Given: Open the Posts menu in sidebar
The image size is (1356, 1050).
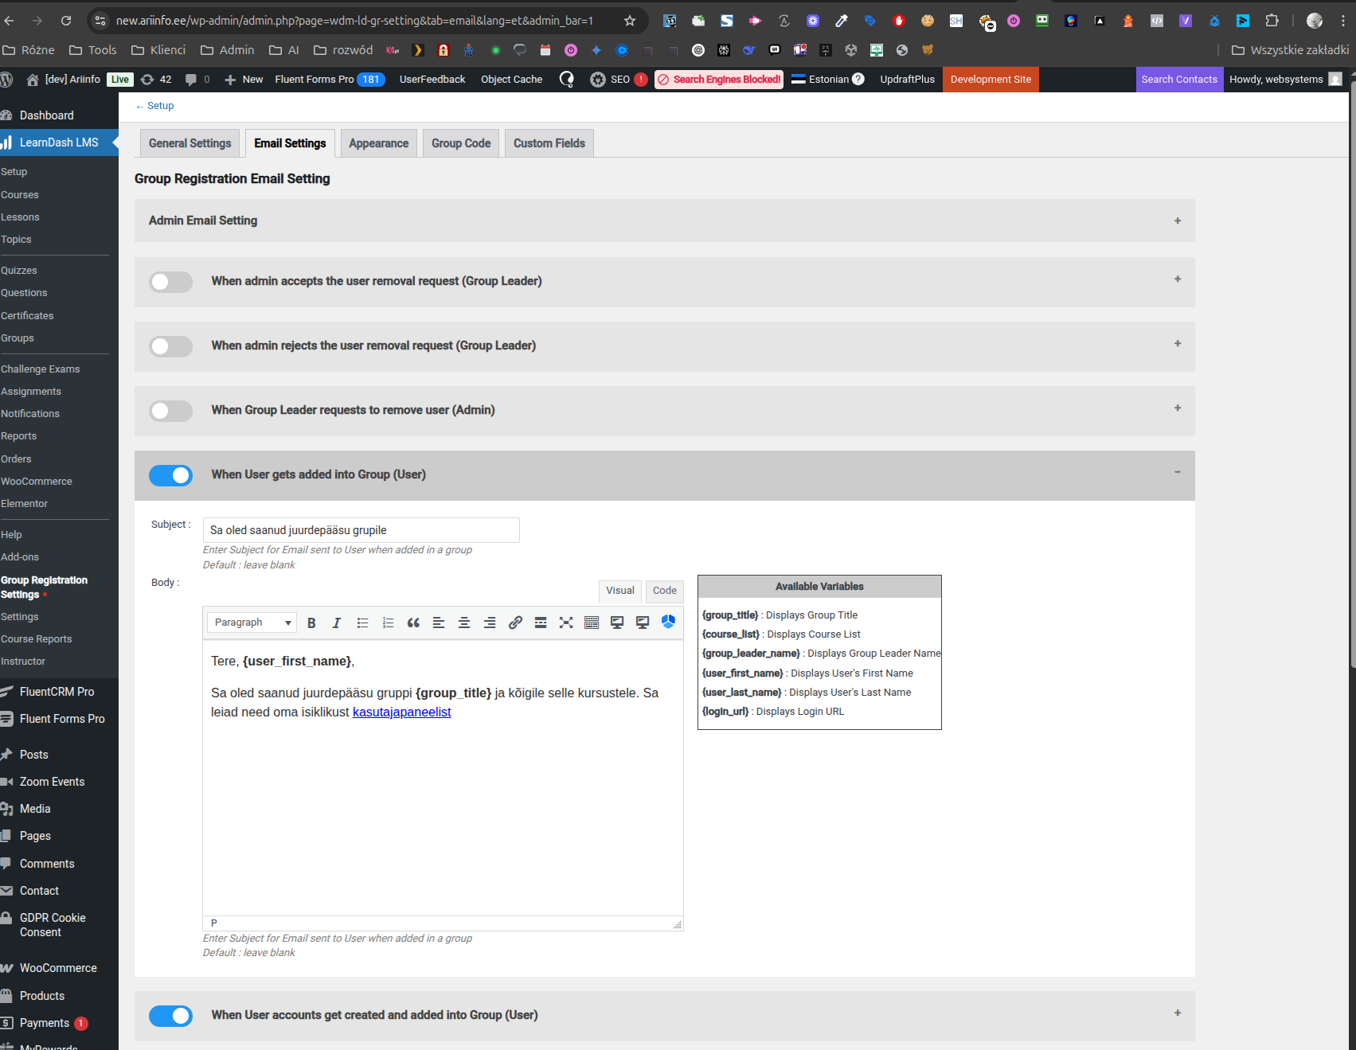Looking at the screenshot, I should tap(34, 755).
